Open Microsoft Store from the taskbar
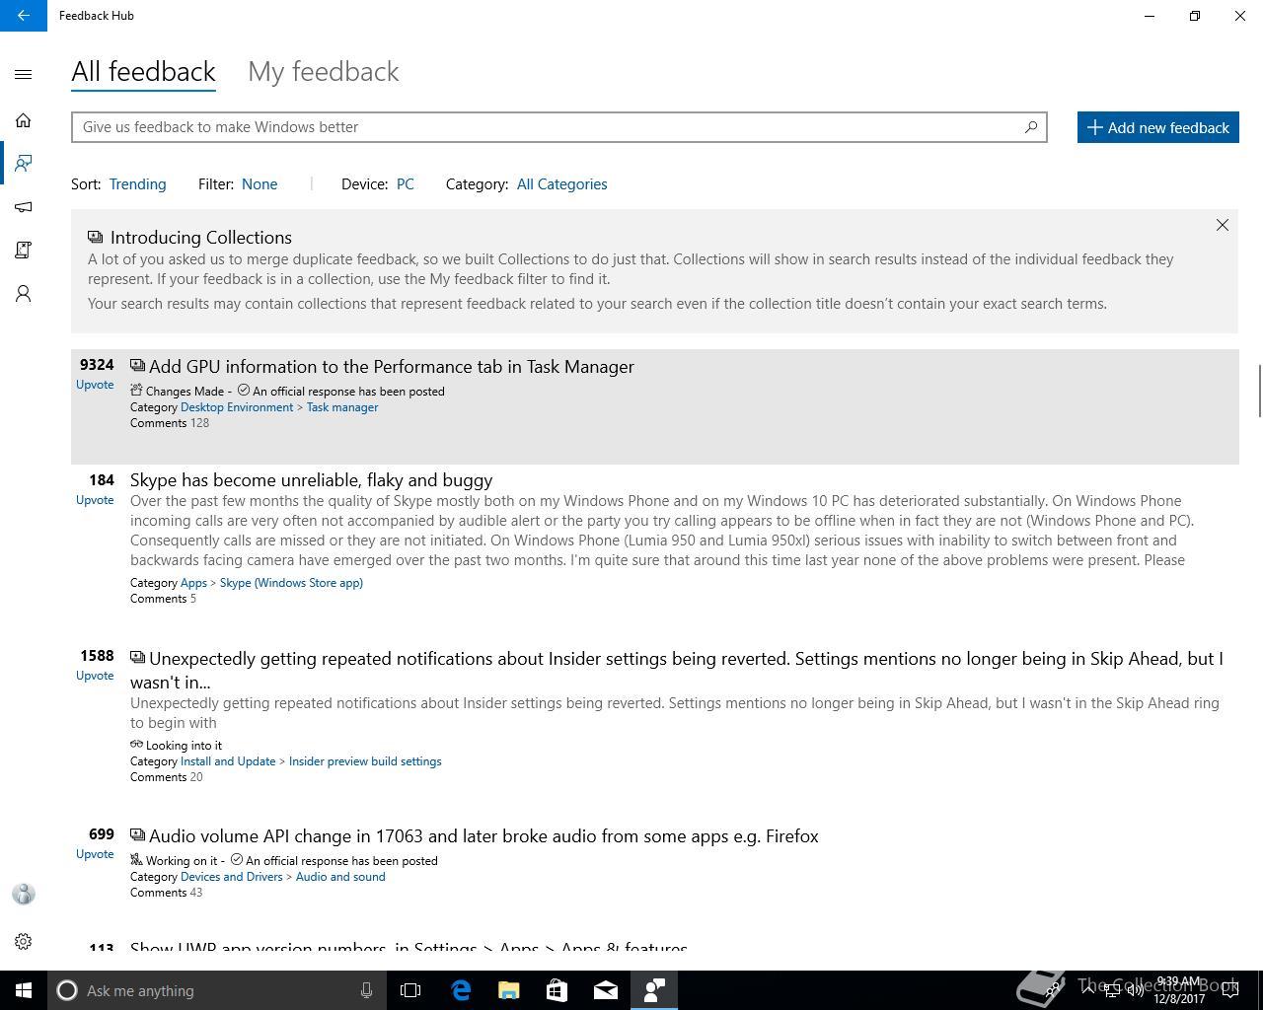 (557, 990)
